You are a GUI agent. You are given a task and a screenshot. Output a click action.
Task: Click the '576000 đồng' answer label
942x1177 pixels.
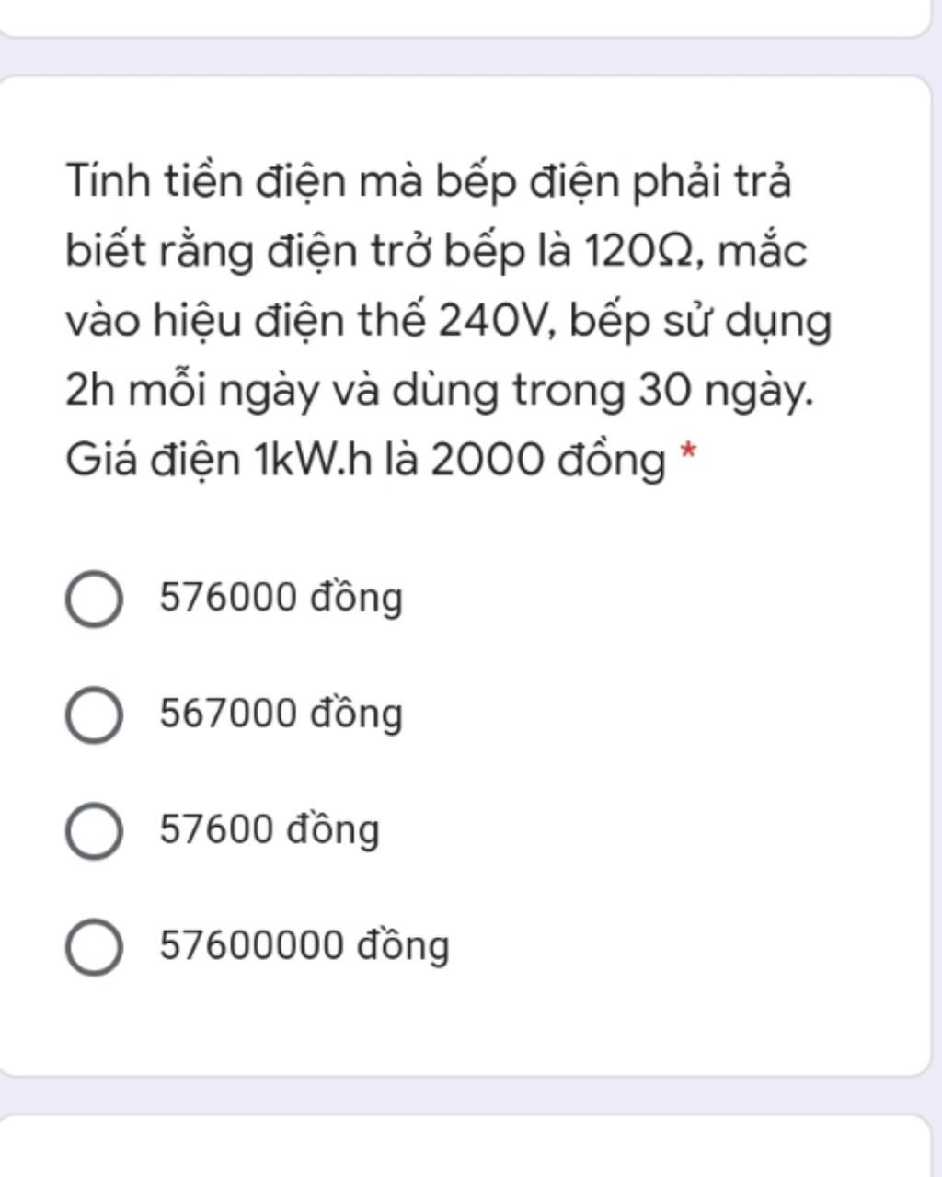tap(281, 599)
